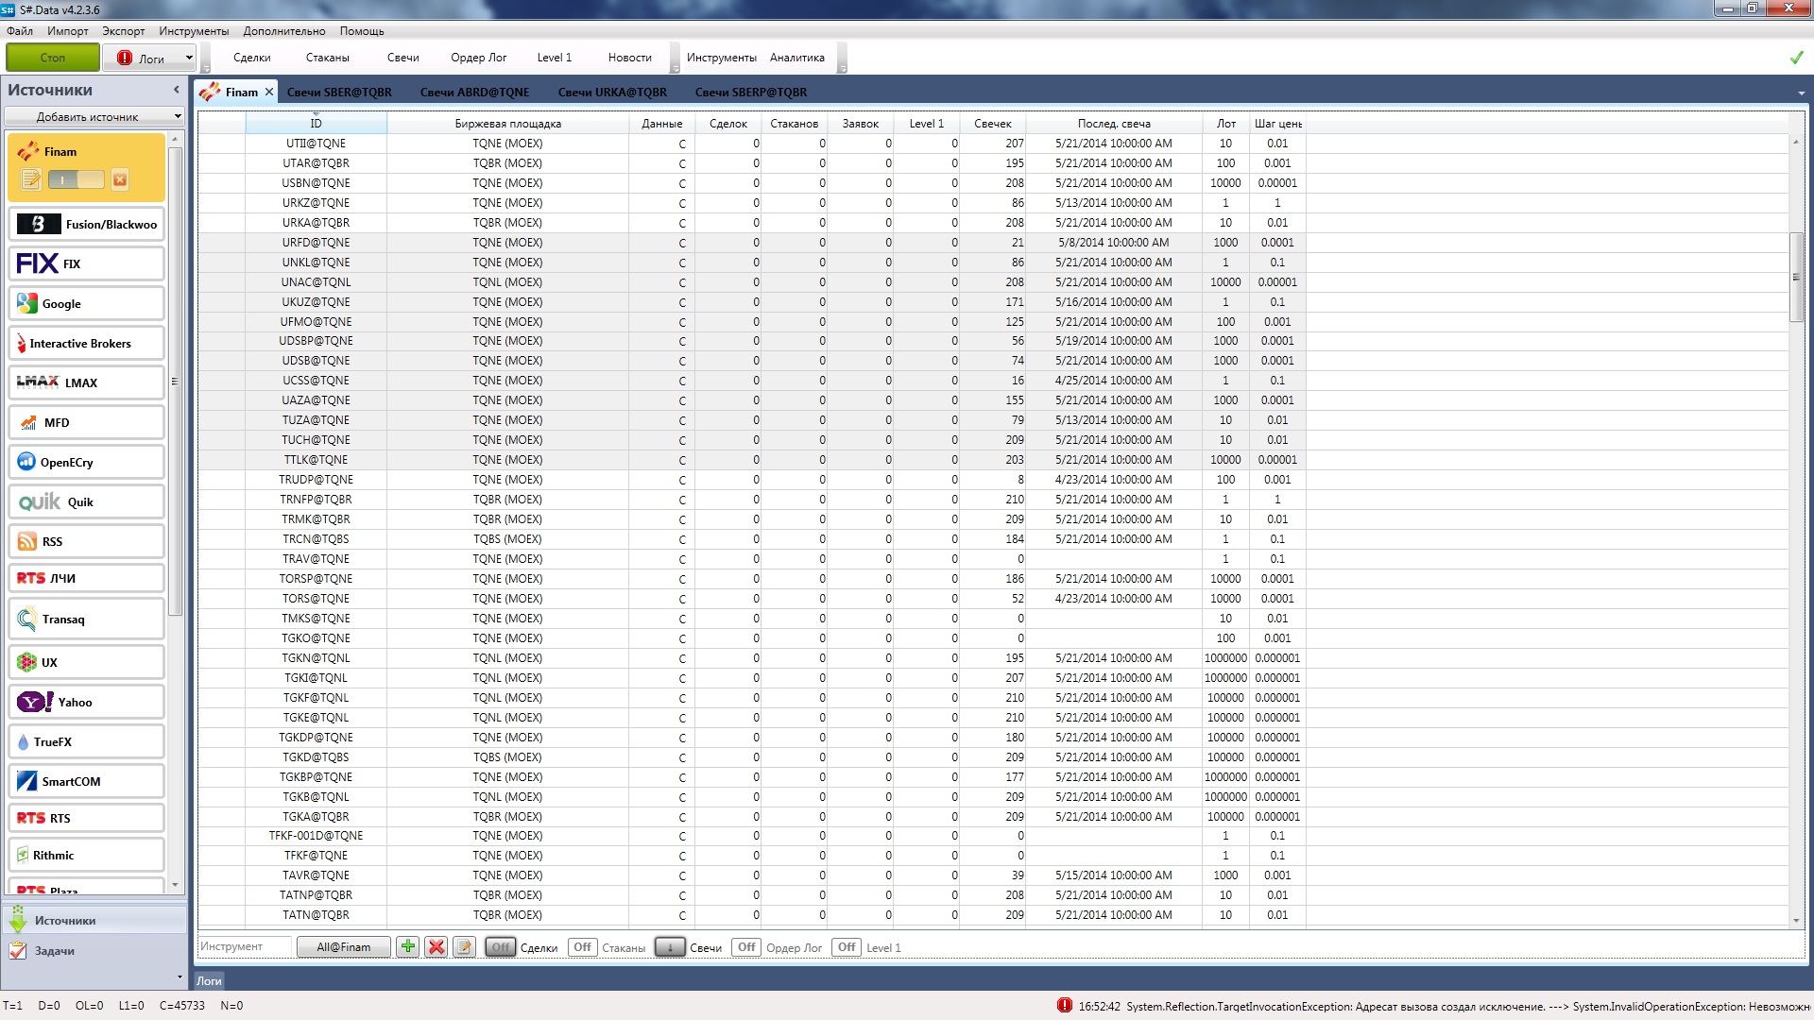This screenshot has width=1814, height=1020.
Task: Close the Finam tab
Action: (x=269, y=92)
